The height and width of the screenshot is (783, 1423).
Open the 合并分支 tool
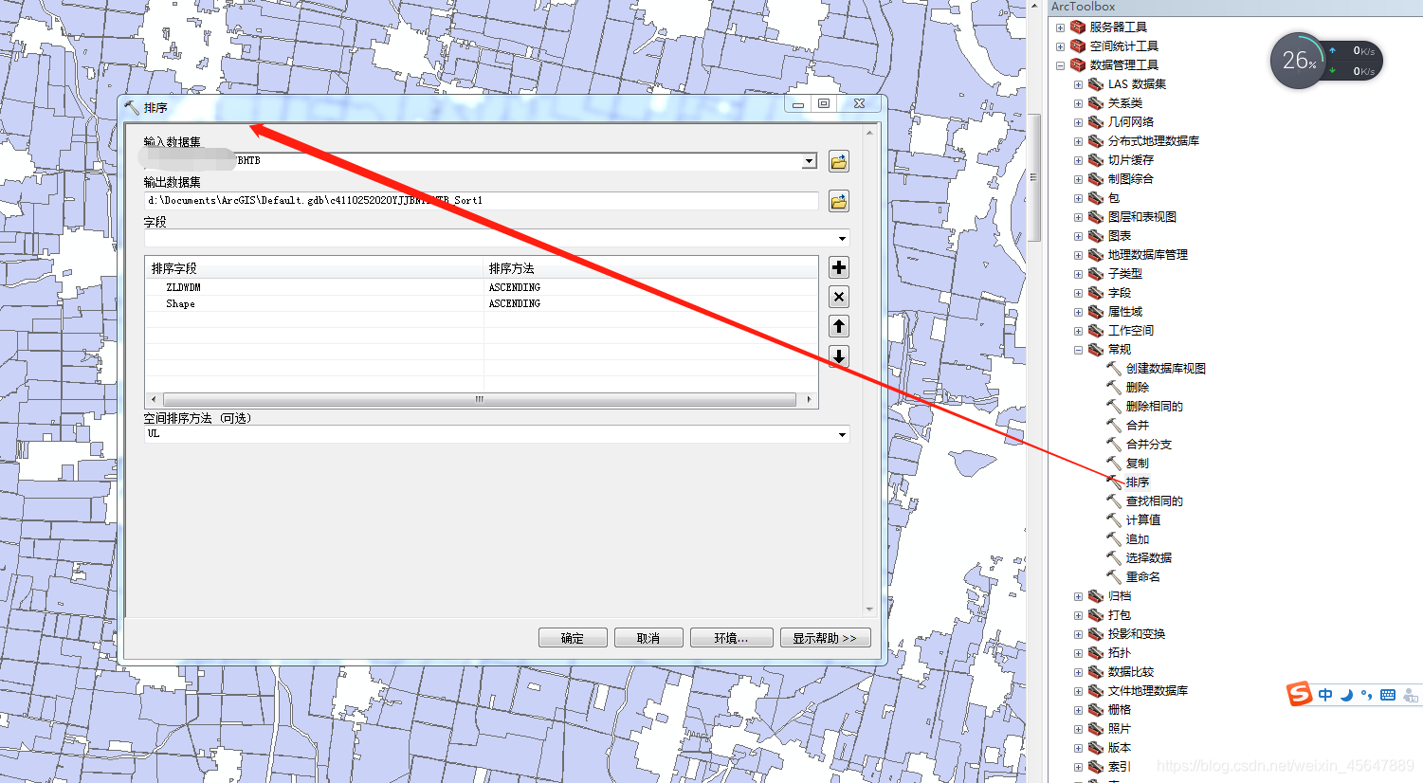coord(1148,445)
